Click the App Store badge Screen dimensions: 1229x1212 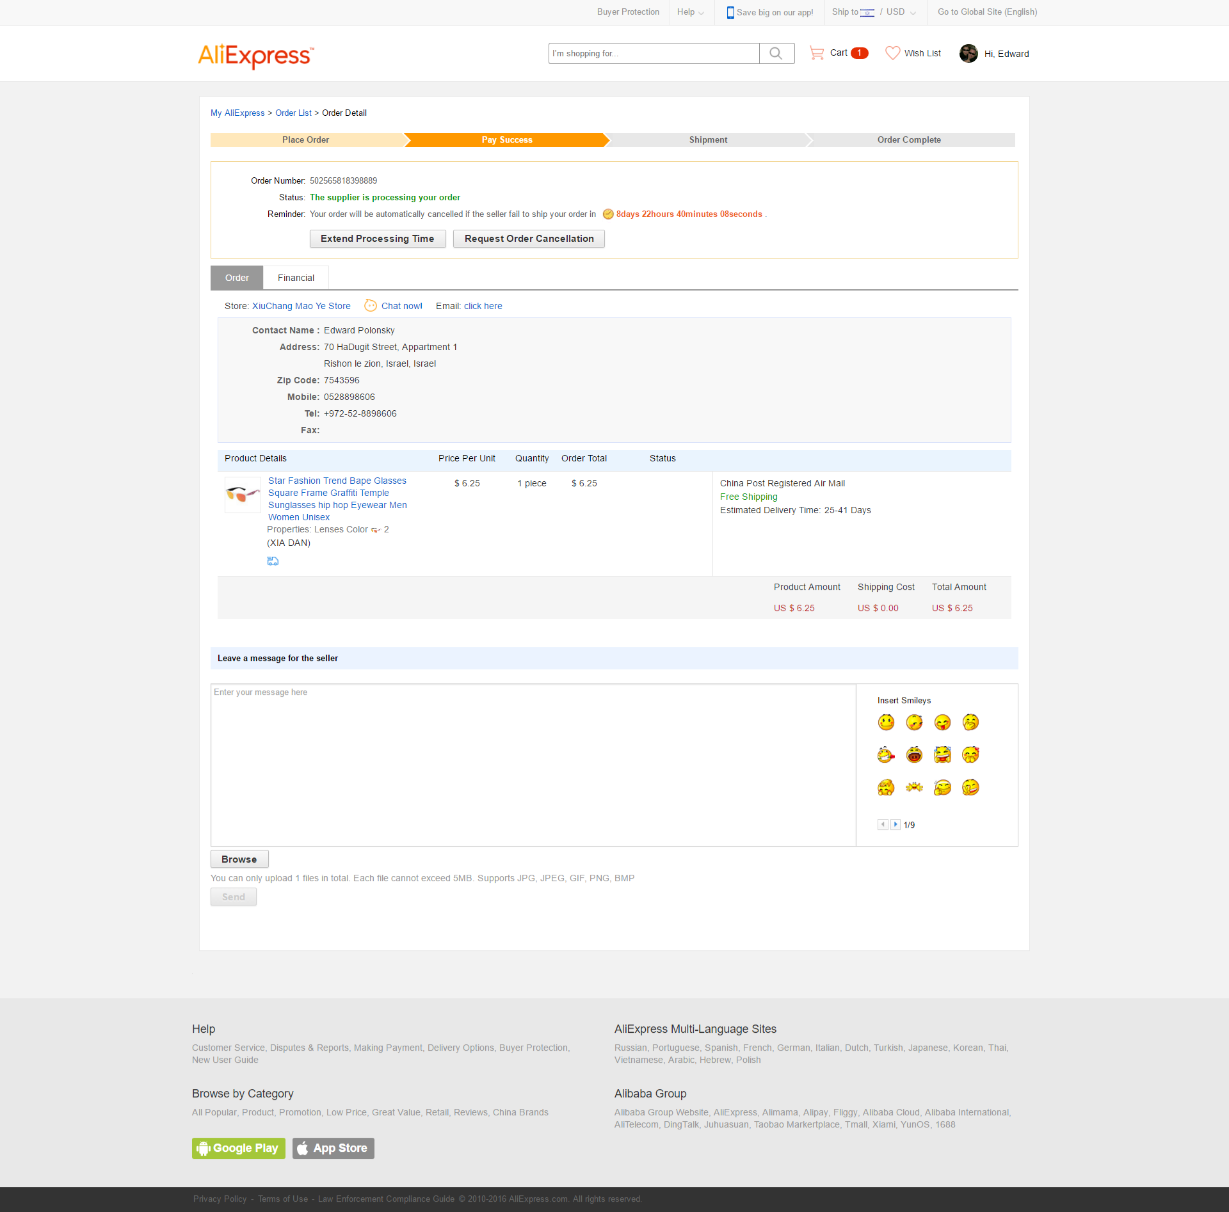[333, 1148]
